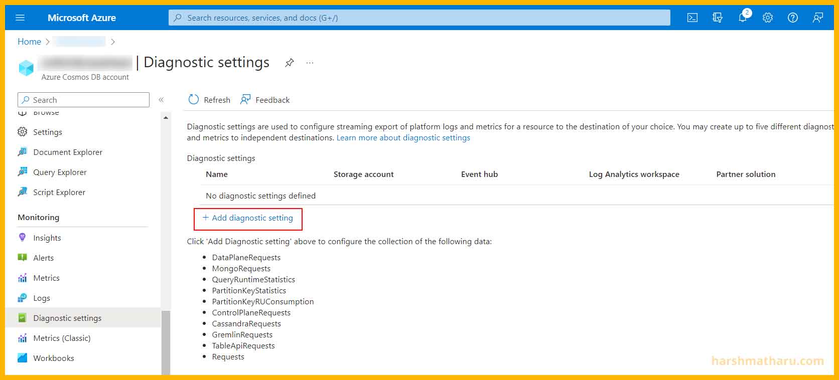
Task: Click the Script Explorer icon
Action: pyautogui.click(x=23, y=192)
